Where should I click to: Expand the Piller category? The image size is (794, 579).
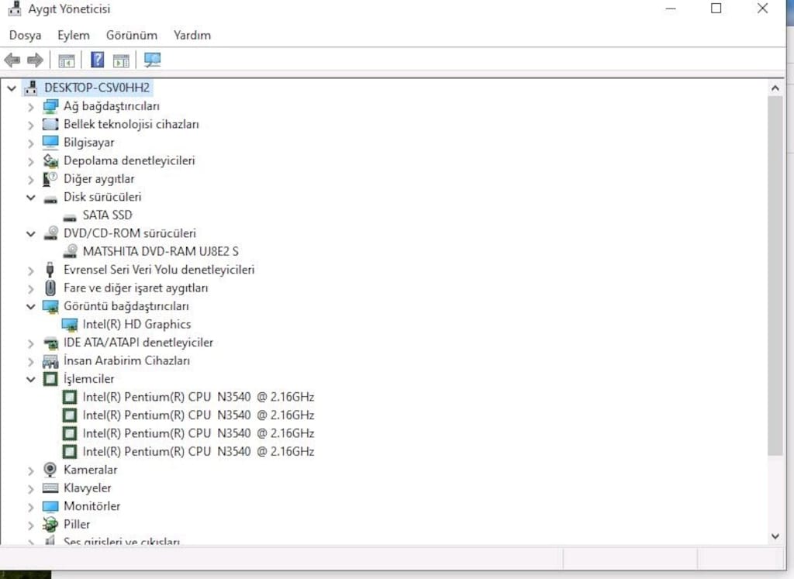click(31, 526)
